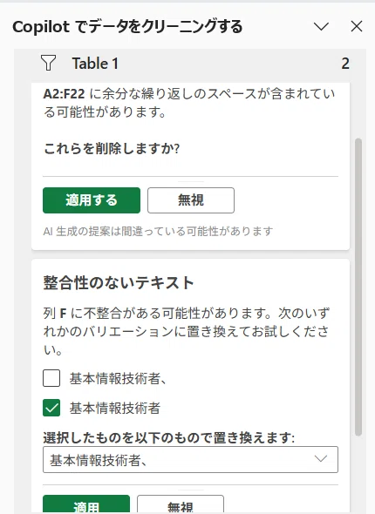Image resolution: width=375 pixels, height=514 pixels.
Task: Apply the inconsistent text fix with 適用
Action: pyautogui.click(x=86, y=504)
